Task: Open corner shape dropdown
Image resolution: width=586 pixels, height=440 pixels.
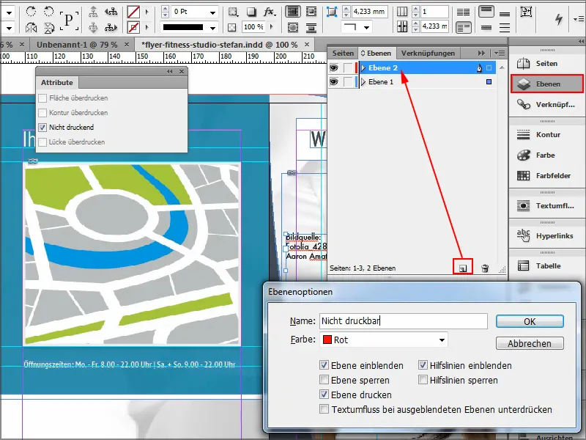Action: pyautogui.click(x=367, y=27)
